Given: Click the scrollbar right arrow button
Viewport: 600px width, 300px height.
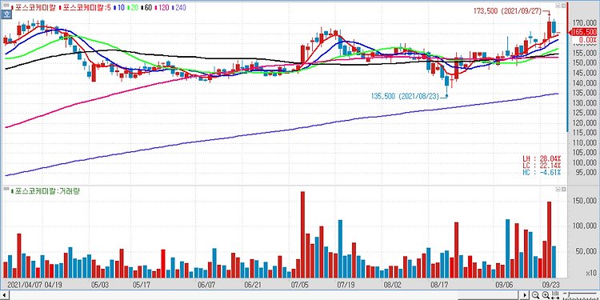Looking at the screenshot, I should tap(525, 295).
